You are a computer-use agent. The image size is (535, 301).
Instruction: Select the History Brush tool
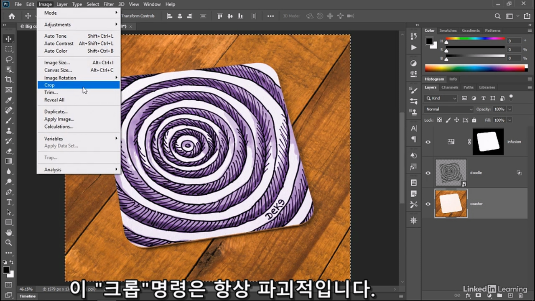[x=9, y=141]
